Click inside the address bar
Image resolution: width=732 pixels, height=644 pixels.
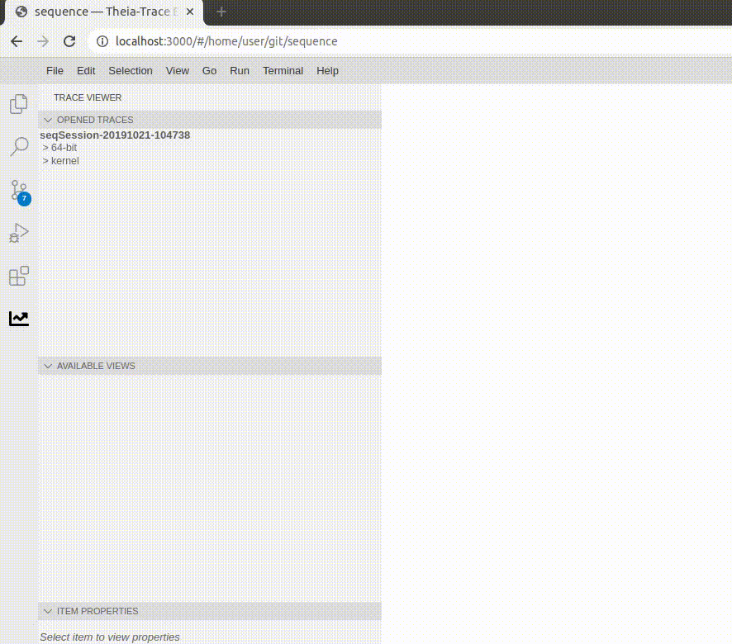248,40
